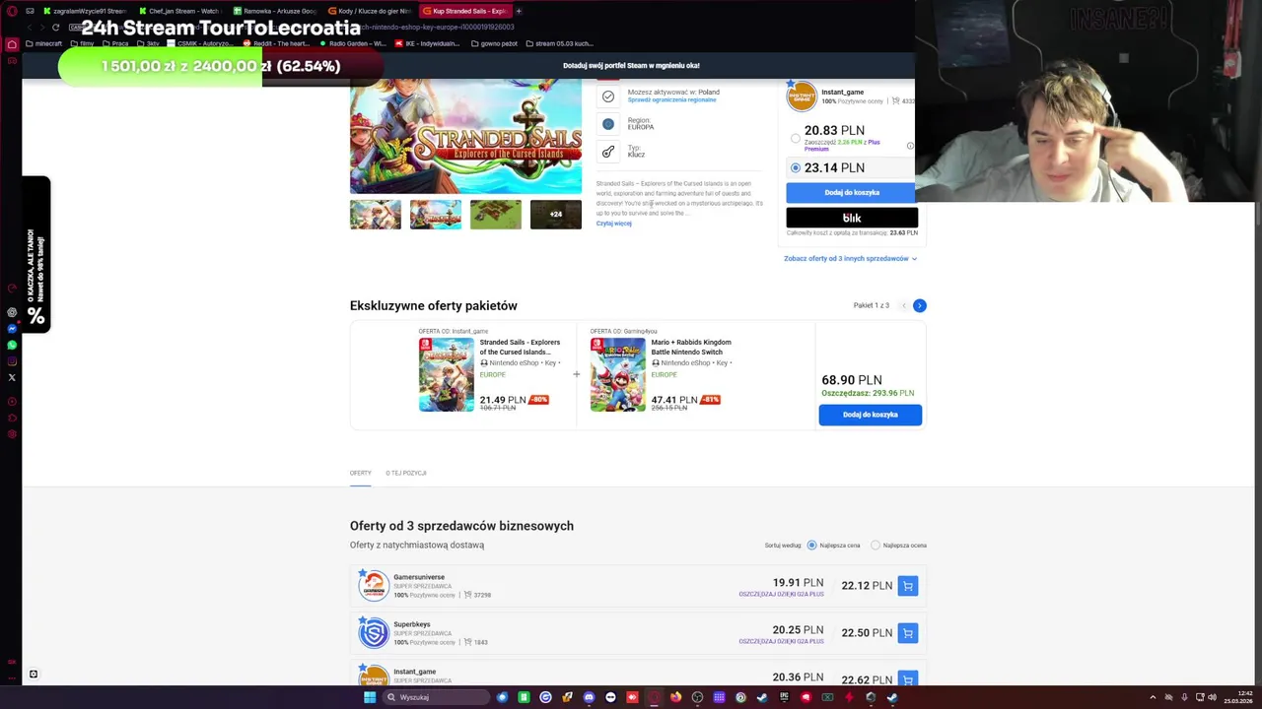The image size is (1262, 709).
Task: Launch Discord from the taskbar
Action: click(x=589, y=697)
